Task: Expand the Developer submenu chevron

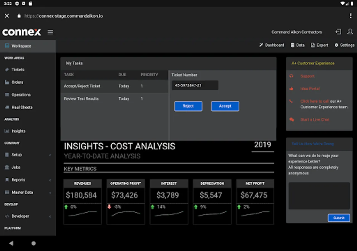Action: point(50,216)
